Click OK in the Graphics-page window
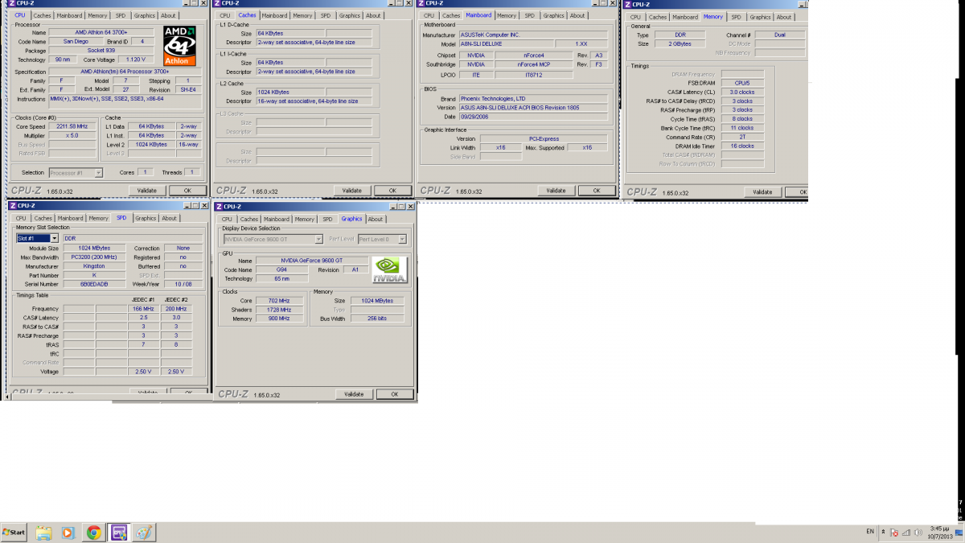965x543 pixels. tap(395, 394)
